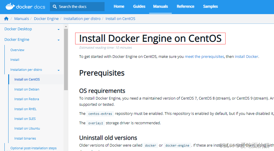Select Install binaries in sidebar
The width and height of the screenshot is (274, 151).
coord(25,138)
